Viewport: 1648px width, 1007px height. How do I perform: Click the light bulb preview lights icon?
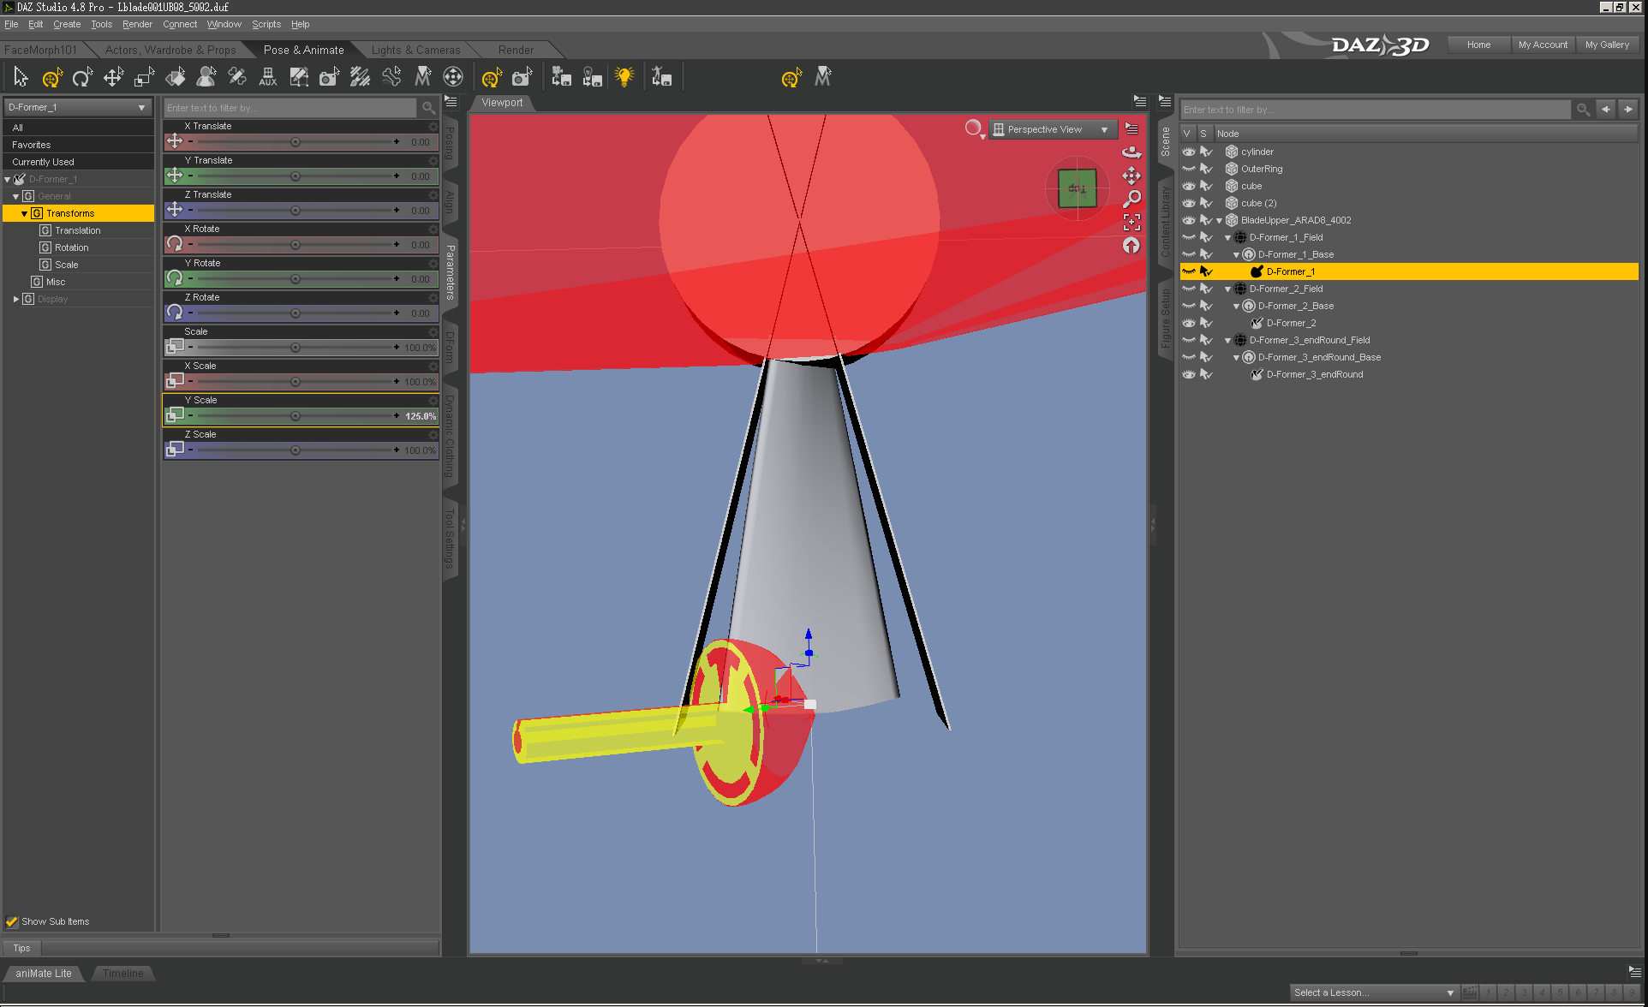[624, 77]
